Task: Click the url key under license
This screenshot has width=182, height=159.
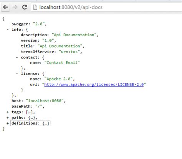Action: coord(34,85)
